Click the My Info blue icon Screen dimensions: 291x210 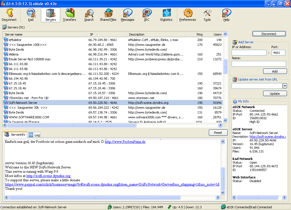(235, 102)
